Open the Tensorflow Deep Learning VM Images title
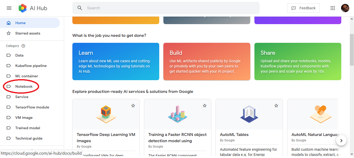Image resolution: width=354 pixels, height=158 pixels. tap(106, 138)
